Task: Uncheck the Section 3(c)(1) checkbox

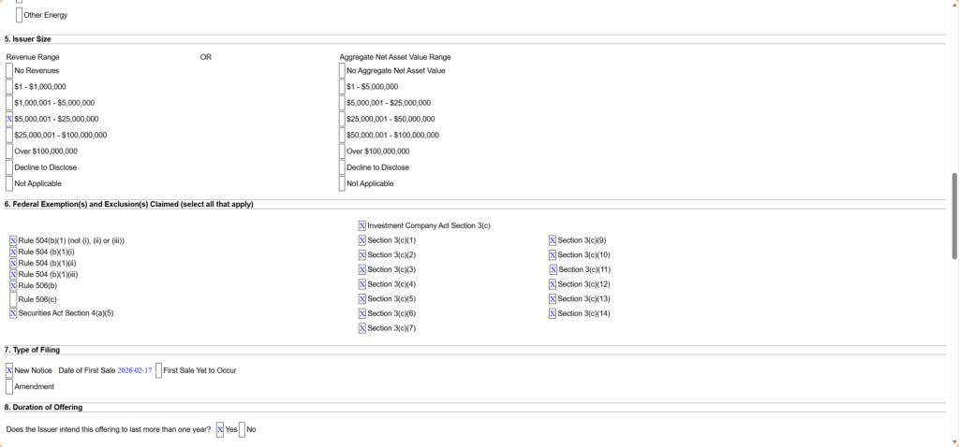Action: click(x=361, y=240)
